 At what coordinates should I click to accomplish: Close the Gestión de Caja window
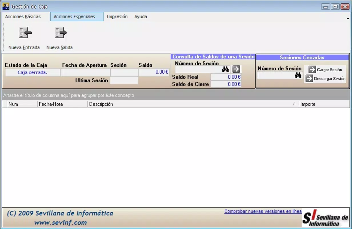345,7
